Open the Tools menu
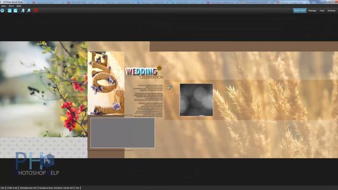This screenshot has height=190, width=338. (x=11, y=6)
